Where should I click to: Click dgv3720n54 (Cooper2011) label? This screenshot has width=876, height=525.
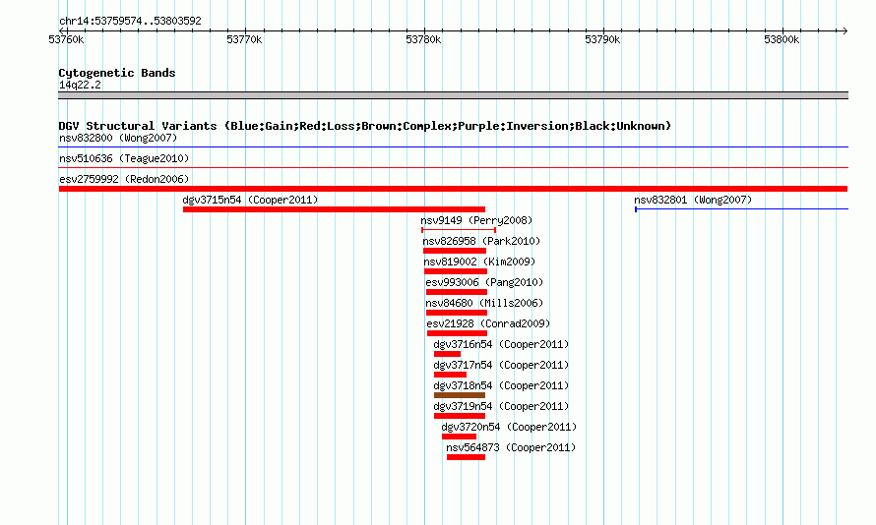(509, 427)
